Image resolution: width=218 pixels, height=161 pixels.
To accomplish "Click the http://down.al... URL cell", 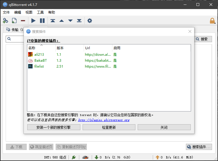I will [98, 54].
